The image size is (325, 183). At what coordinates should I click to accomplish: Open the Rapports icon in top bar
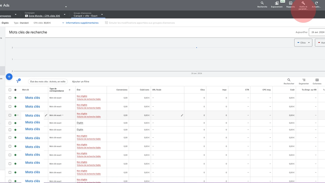click(x=290, y=3)
